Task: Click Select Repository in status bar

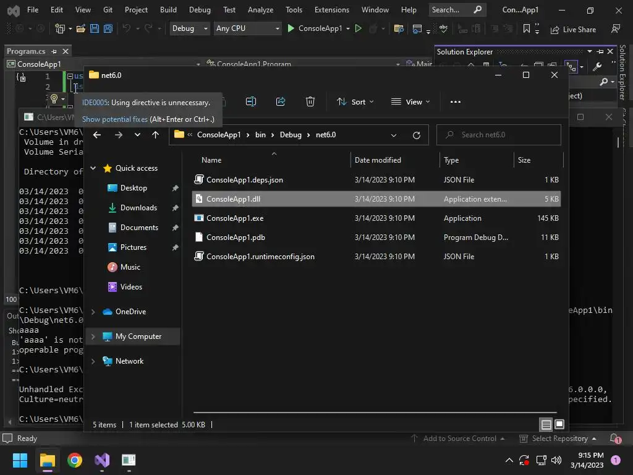Action: click(x=558, y=439)
